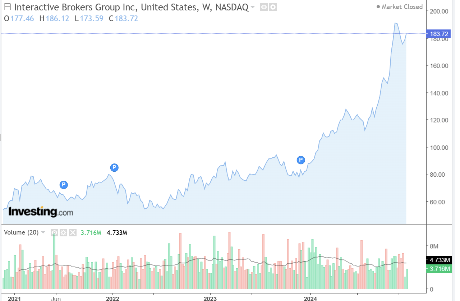
Task: Click the 200.00 price scale label
Action: (x=439, y=11)
